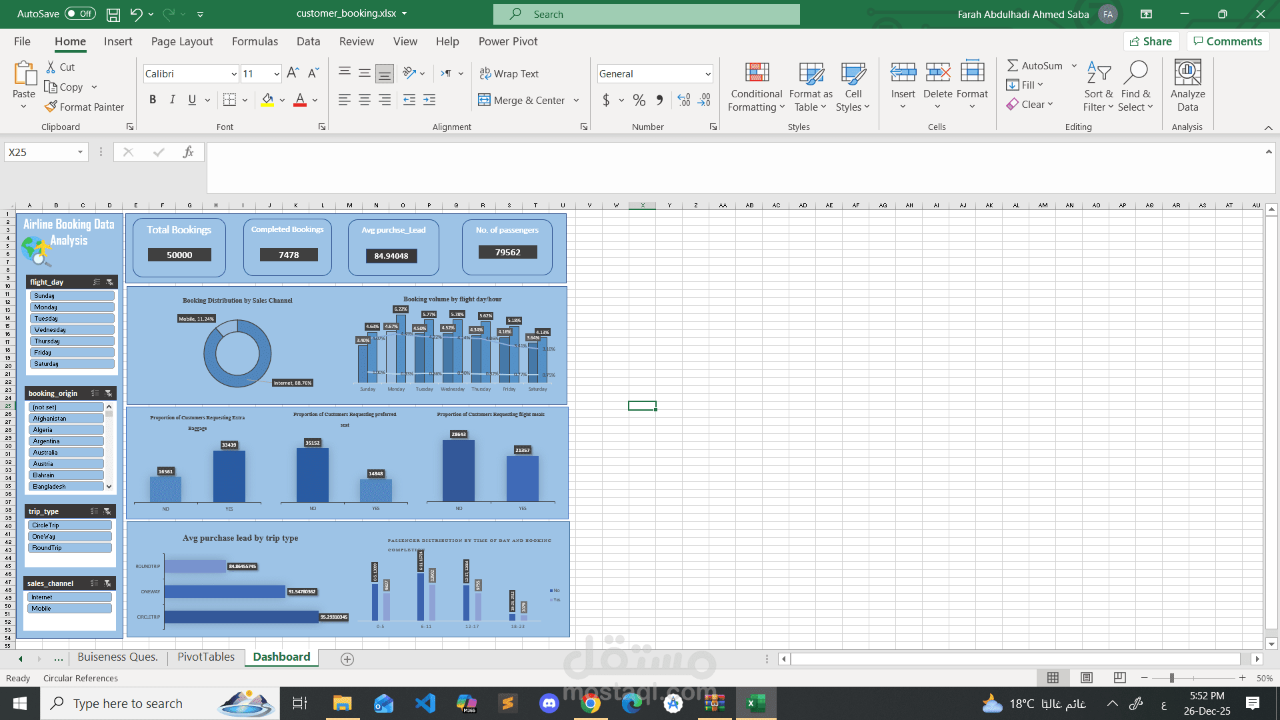Toggle bold formatting

coord(152,99)
